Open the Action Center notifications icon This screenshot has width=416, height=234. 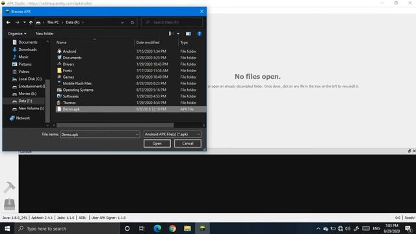coord(408,229)
